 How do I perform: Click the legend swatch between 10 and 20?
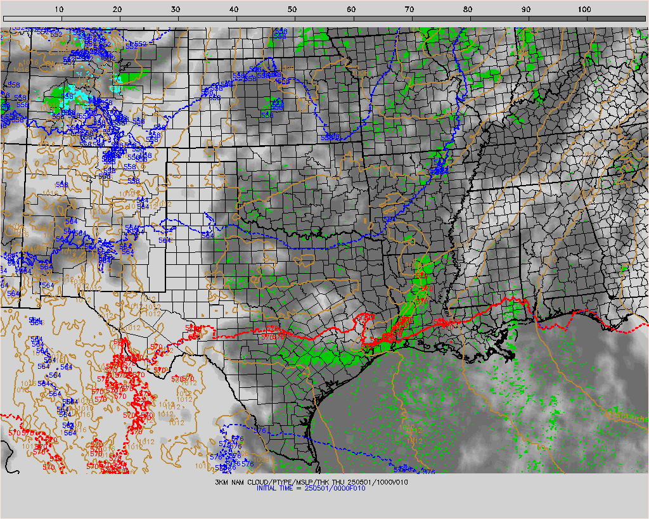click(x=91, y=18)
